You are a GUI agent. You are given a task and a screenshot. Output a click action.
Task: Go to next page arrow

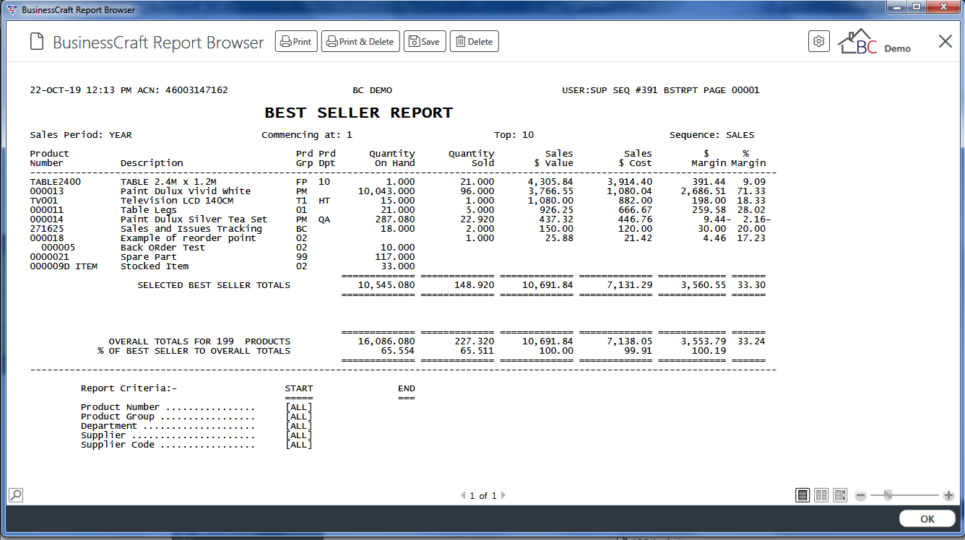[x=503, y=495]
